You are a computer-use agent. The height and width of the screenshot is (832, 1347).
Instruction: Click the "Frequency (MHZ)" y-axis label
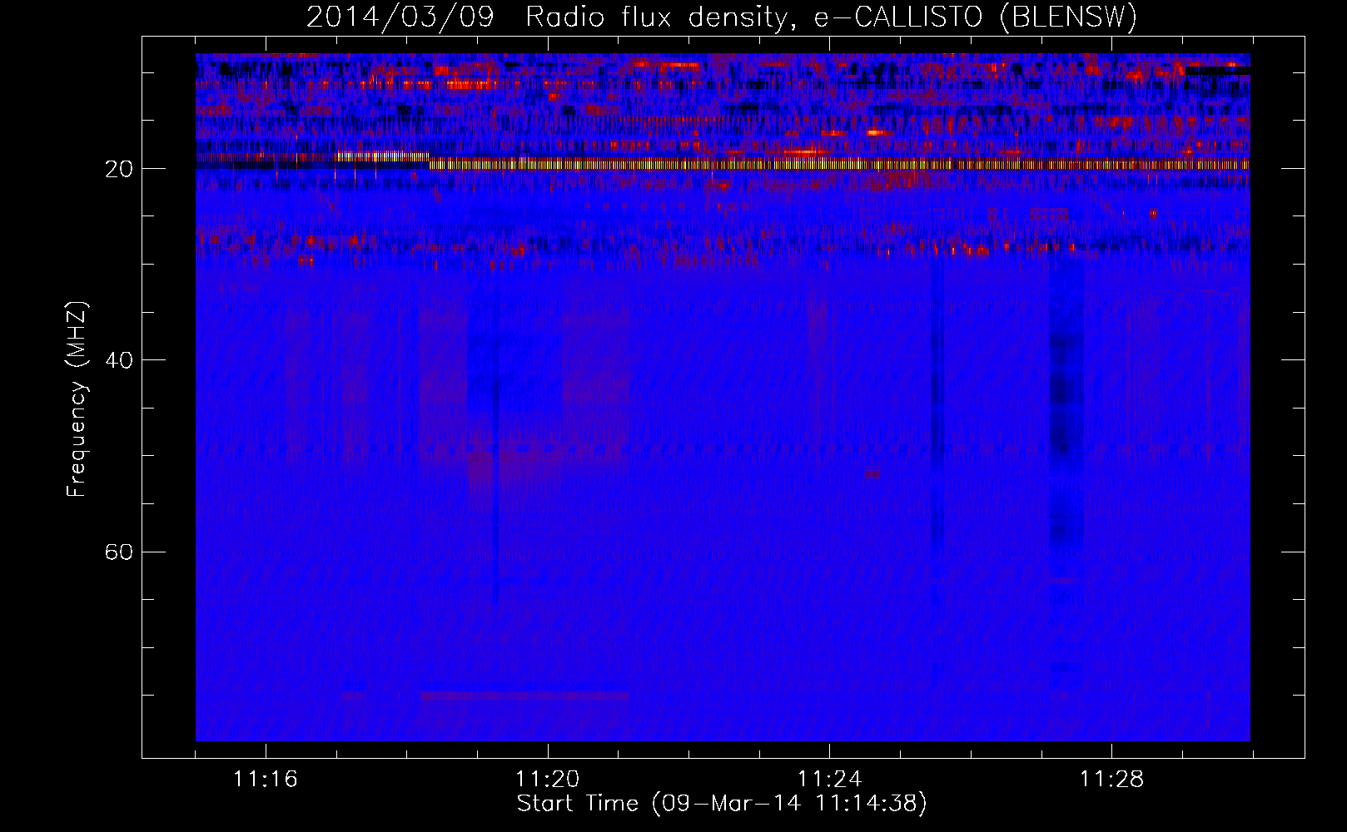click(77, 399)
